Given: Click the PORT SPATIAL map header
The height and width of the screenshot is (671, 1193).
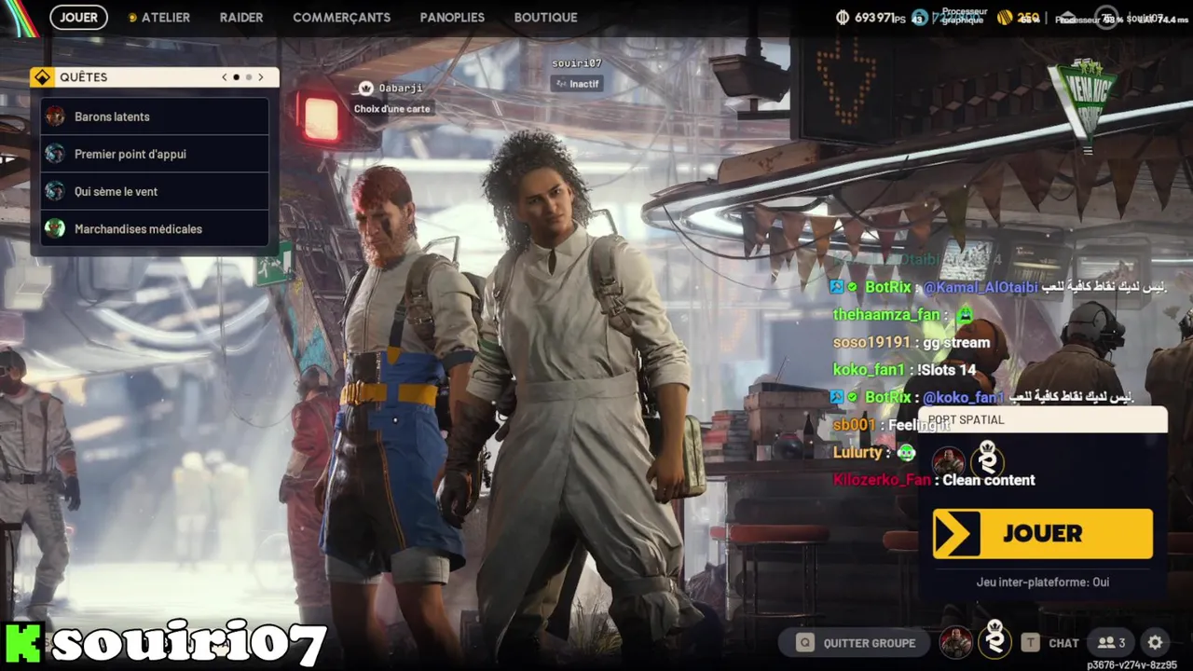Looking at the screenshot, I should (x=1042, y=420).
